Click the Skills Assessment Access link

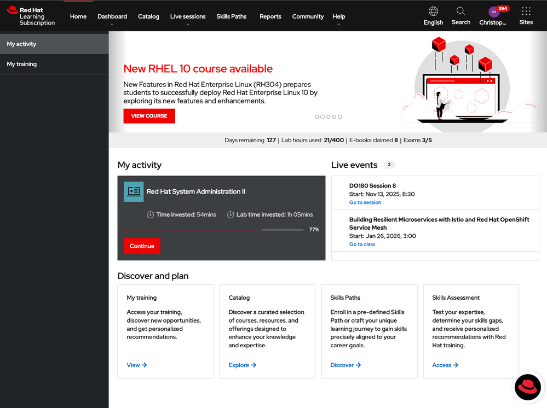click(445, 365)
